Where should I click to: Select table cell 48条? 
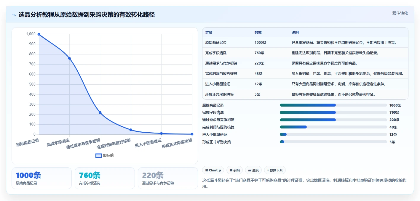(x=258, y=74)
